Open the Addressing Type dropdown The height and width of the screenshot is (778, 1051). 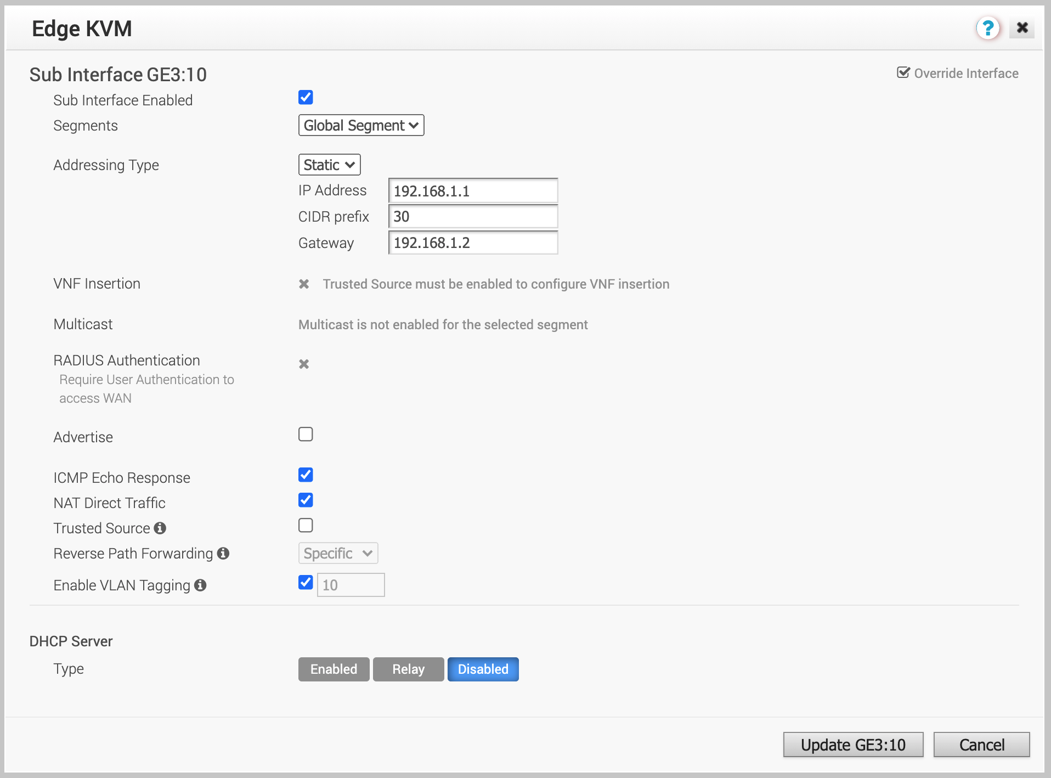[329, 165]
